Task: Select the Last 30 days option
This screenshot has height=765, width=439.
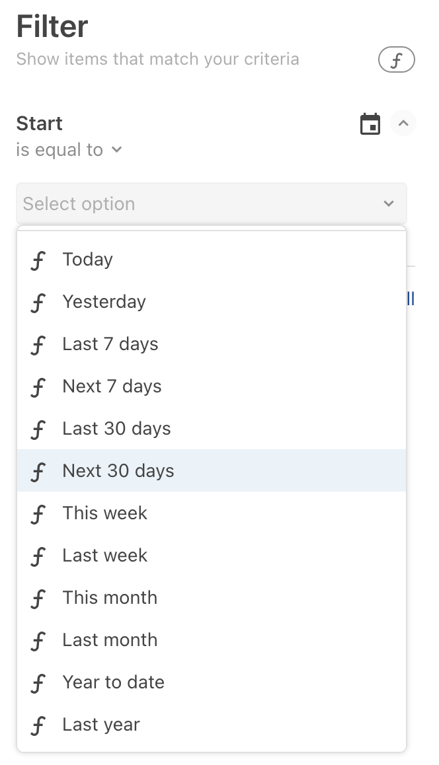Action: [x=212, y=428]
